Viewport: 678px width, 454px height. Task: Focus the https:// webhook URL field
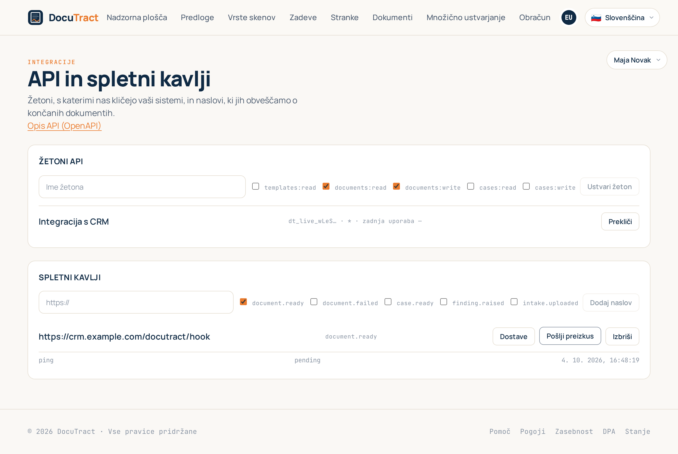coord(136,302)
